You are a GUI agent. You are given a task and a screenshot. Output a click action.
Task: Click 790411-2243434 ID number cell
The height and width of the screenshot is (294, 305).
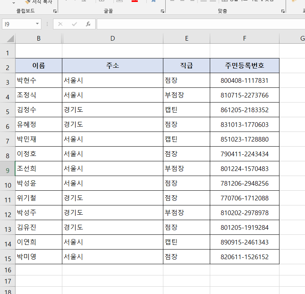(245, 154)
